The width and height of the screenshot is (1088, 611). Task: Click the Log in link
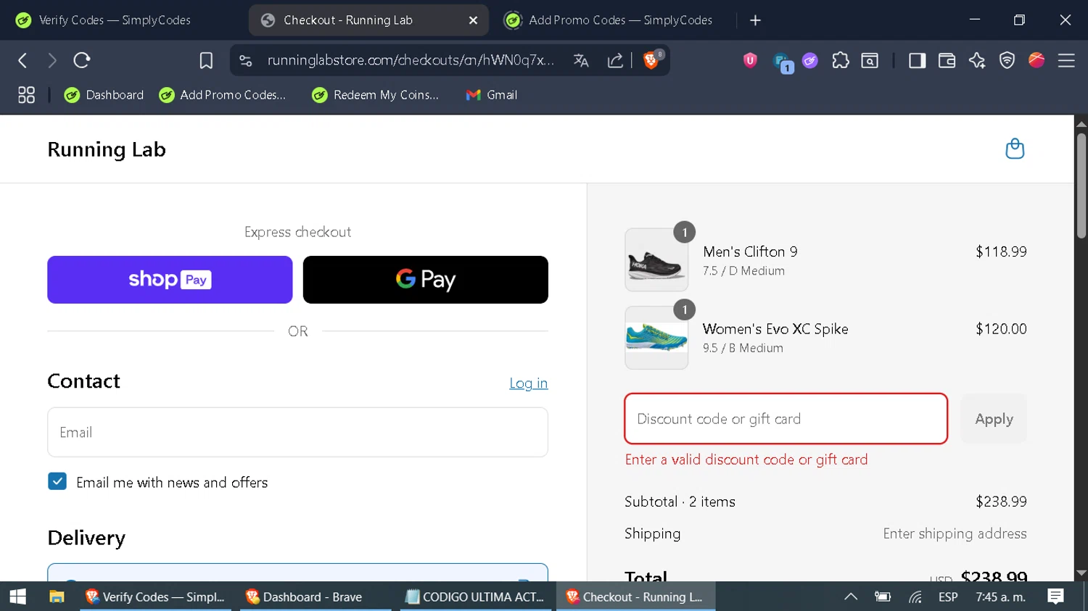pos(528,383)
